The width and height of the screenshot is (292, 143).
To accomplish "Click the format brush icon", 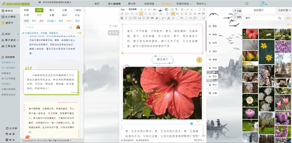I will pyautogui.click(x=157, y=18).
